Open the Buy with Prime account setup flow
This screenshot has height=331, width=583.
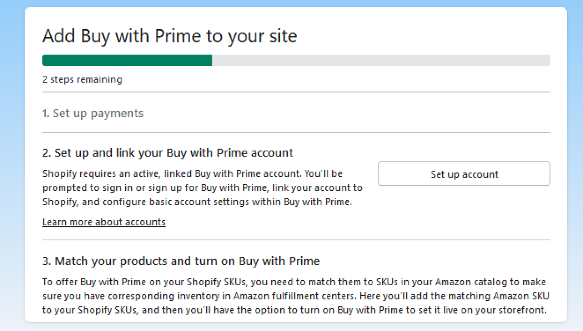[464, 173]
